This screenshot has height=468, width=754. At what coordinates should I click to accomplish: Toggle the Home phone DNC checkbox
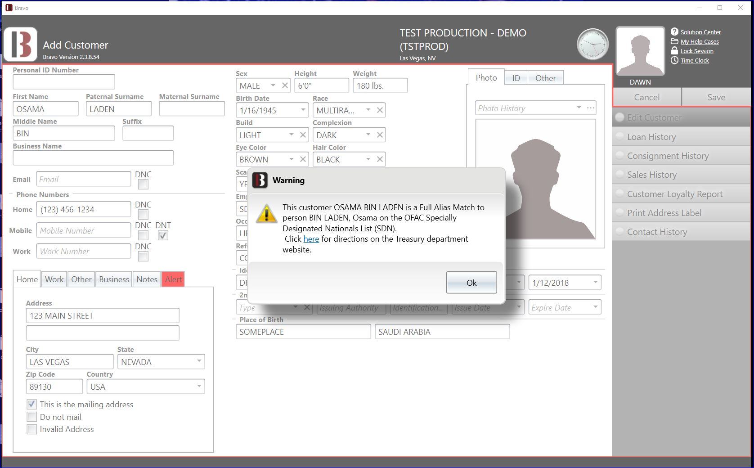pos(143,215)
